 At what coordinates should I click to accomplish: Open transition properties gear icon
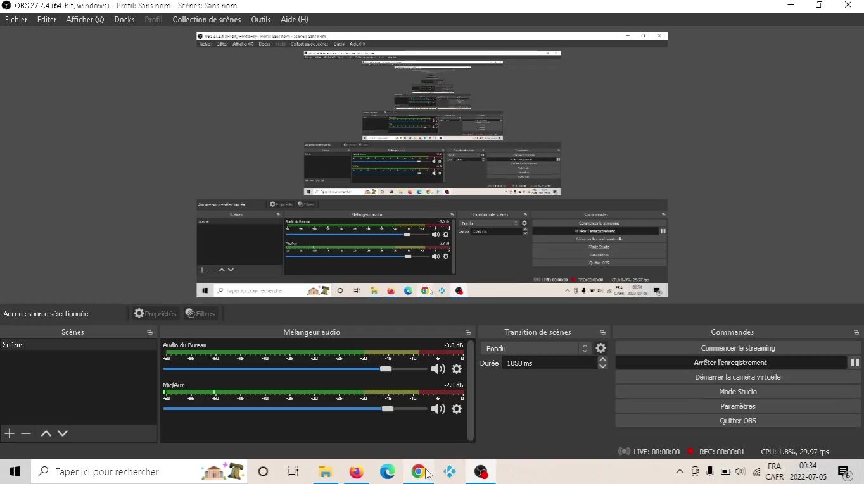click(x=600, y=348)
